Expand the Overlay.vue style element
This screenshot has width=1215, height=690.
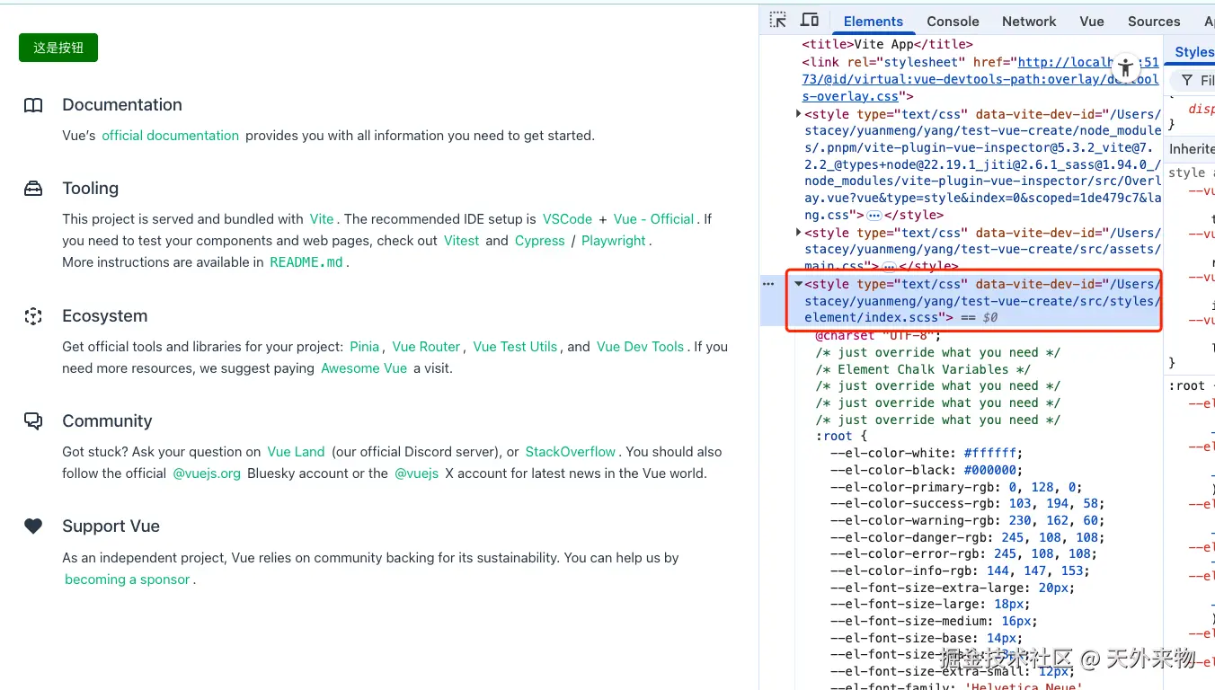(x=799, y=114)
